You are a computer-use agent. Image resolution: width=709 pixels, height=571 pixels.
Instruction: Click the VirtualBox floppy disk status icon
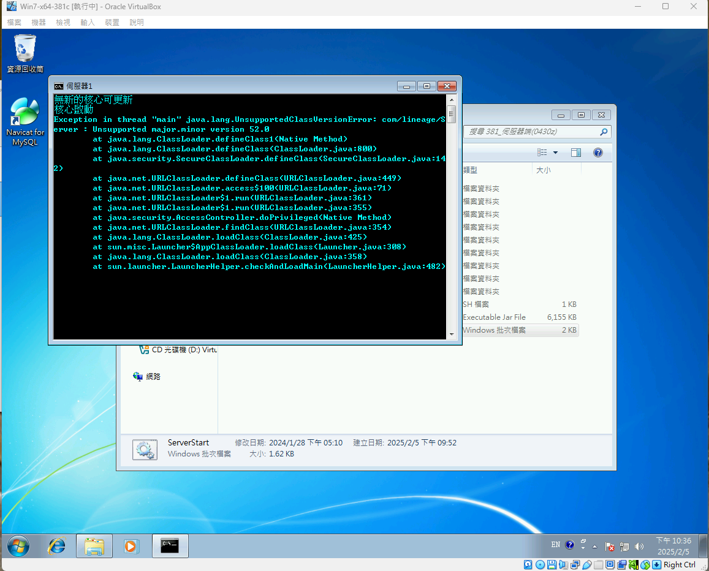552,565
